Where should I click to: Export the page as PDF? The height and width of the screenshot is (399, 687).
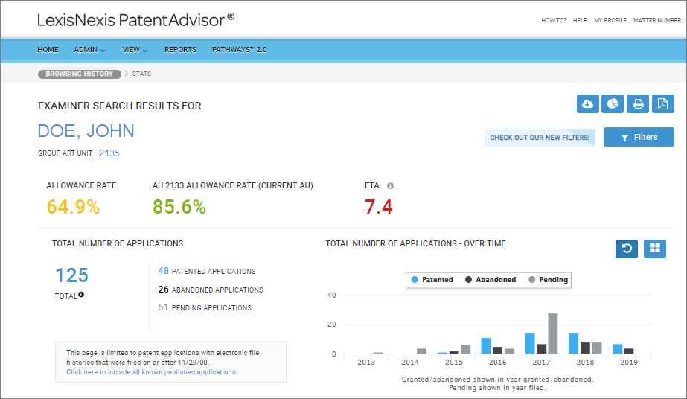(663, 103)
